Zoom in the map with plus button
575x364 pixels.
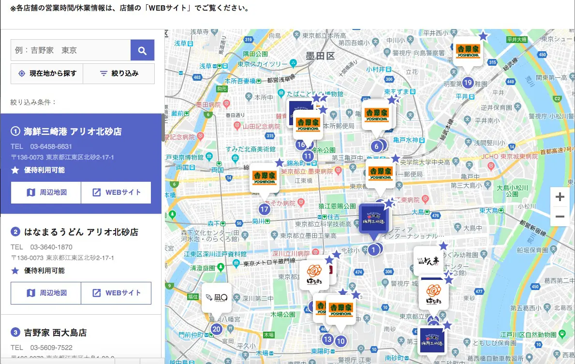[560, 197]
